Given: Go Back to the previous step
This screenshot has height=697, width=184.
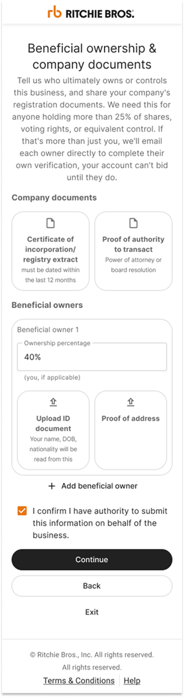Looking at the screenshot, I should point(92,586).
